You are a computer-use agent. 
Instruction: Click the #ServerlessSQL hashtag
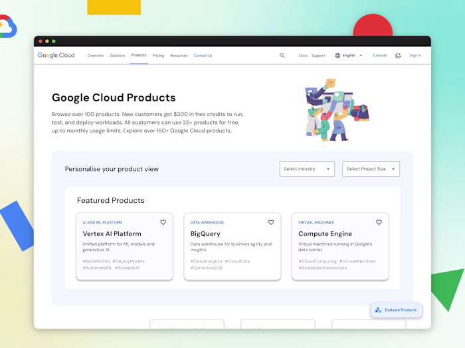click(207, 268)
